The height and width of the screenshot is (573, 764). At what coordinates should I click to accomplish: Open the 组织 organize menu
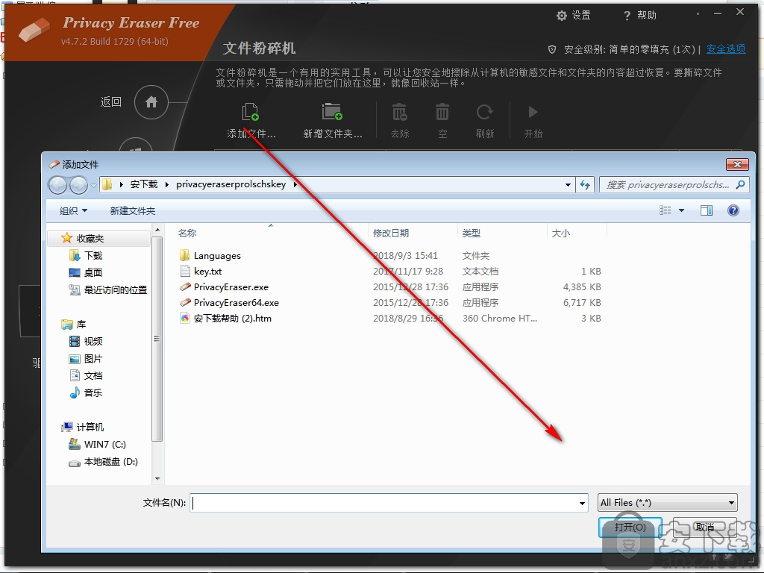[73, 211]
